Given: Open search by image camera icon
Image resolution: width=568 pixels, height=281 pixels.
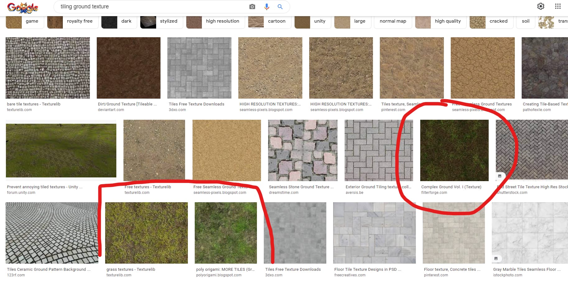Looking at the screenshot, I should click(x=252, y=7).
